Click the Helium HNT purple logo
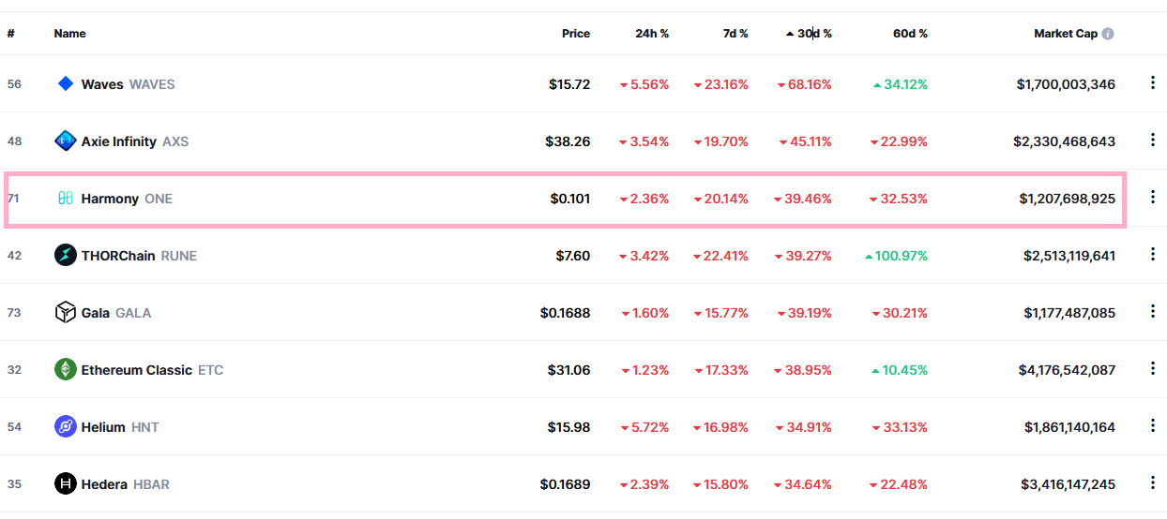 (65, 427)
